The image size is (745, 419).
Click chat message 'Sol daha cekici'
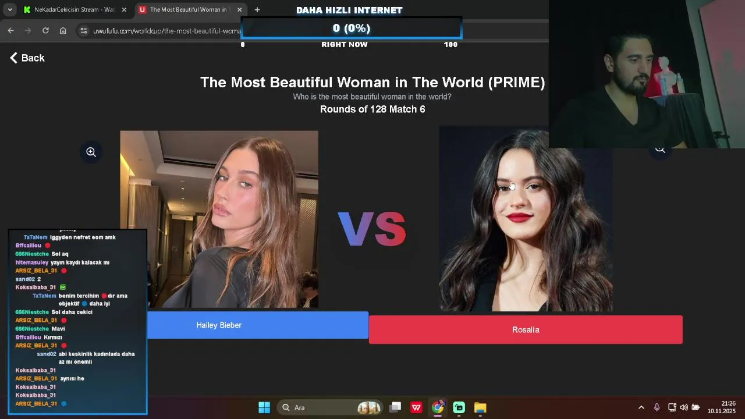click(x=72, y=312)
